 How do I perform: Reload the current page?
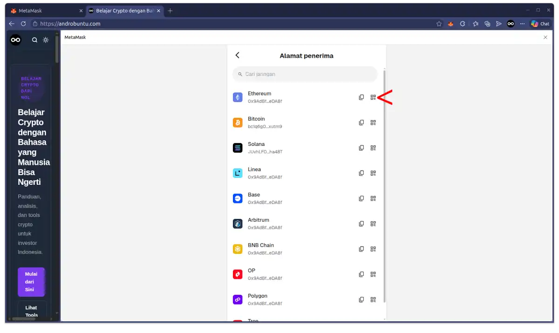pyautogui.click(x=23, y=24)
